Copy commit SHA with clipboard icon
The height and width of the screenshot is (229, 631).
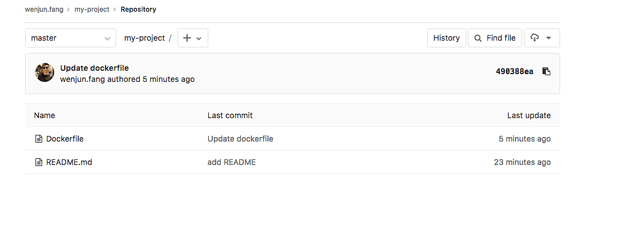pyautogui.click(x=546, y=71)
